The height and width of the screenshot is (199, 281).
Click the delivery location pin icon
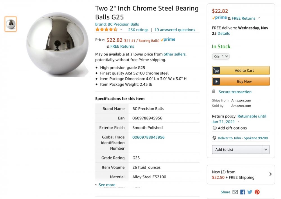tap(214, 138)
